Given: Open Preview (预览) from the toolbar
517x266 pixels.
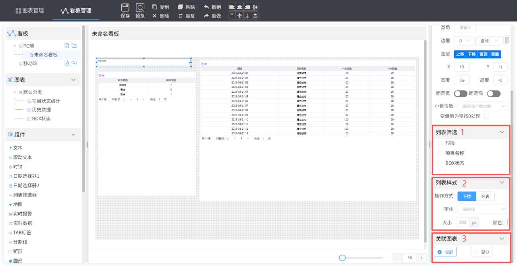Looking at the screenshot, I should pyautogui.click(x=140, y=8).
